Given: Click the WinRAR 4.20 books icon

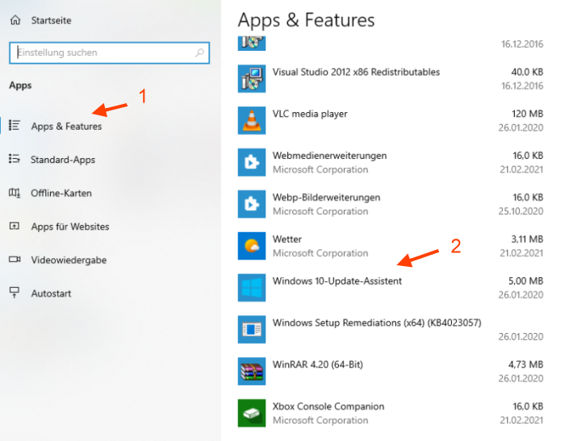Looking at the screenshot, I should click(x=252, y=372).
